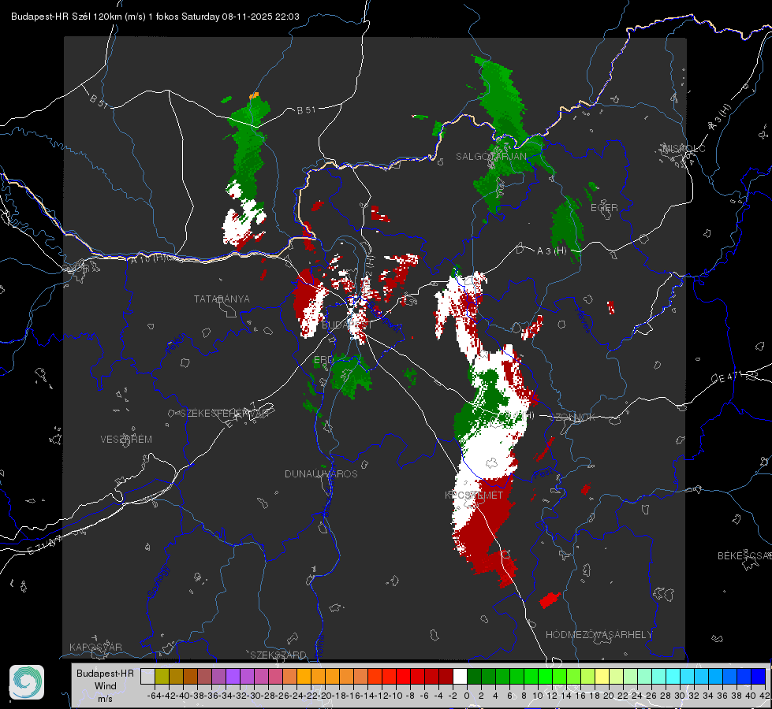Pick the yellow swatch above legend value 18
This screenshot has height=709, width=772.
tap(602, 676)
